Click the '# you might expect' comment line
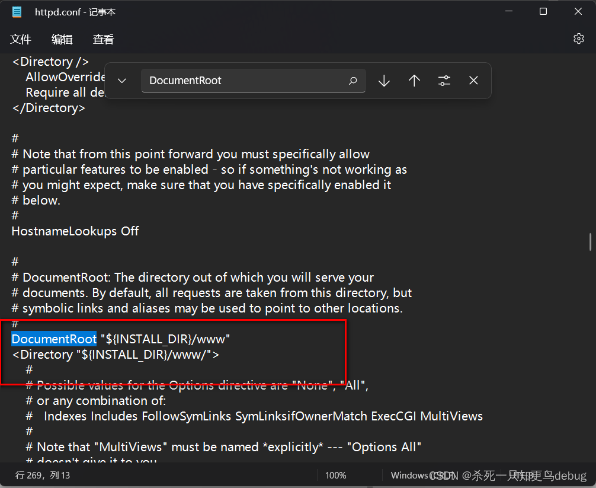 [201, 185]
